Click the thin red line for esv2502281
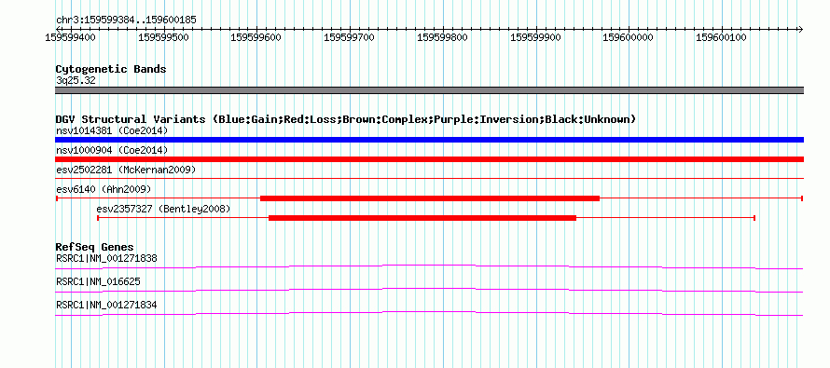This screenshot has height=368, width=830. point(429,179)
